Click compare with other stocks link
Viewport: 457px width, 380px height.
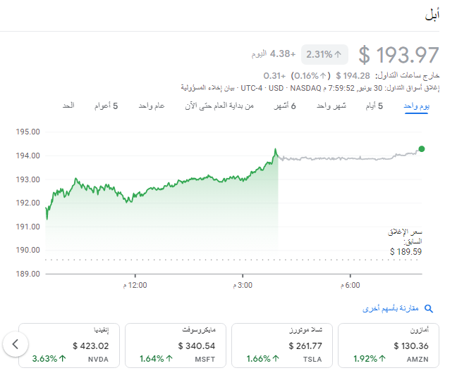coord(391,308)
